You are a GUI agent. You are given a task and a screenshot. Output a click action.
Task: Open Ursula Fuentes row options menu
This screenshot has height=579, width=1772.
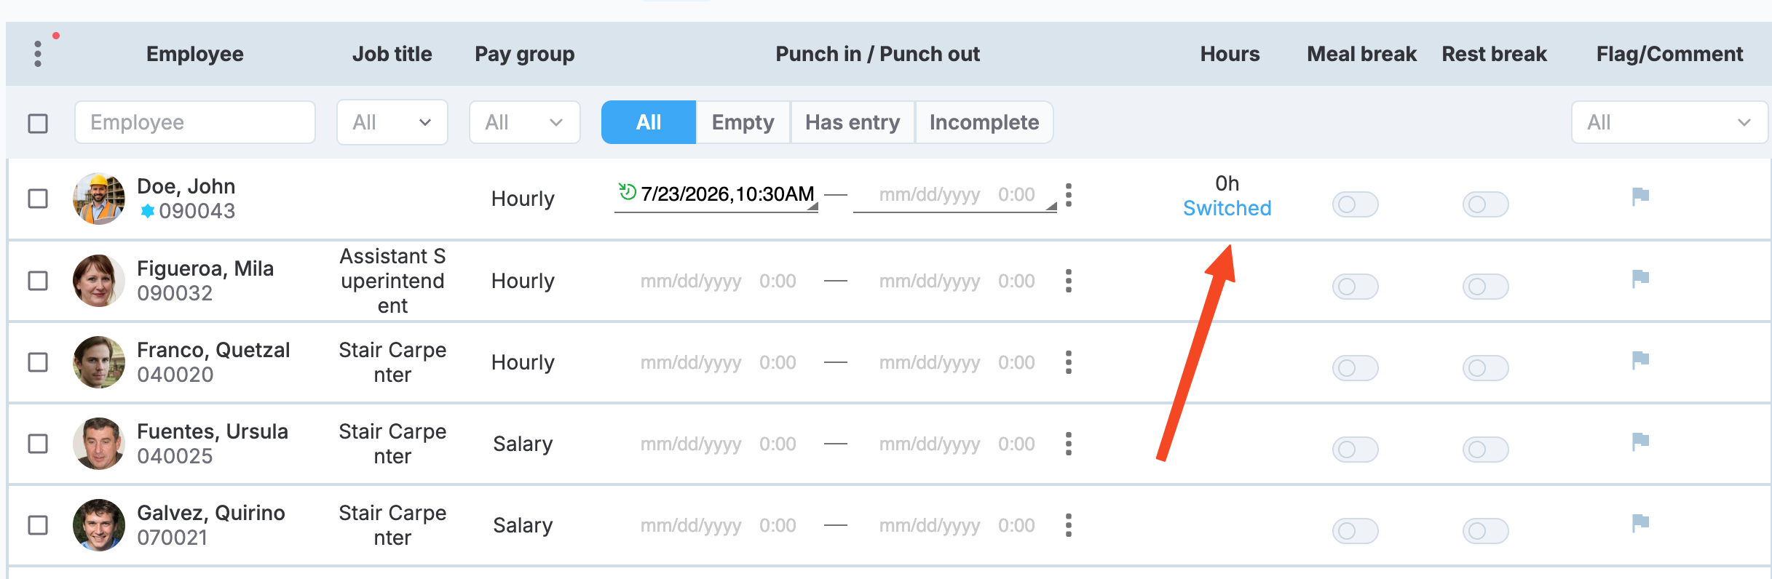[x=1068, y=444]
